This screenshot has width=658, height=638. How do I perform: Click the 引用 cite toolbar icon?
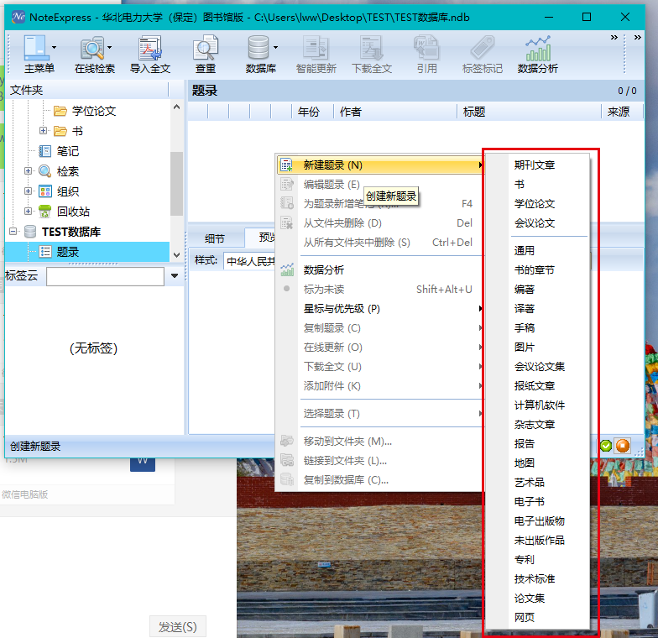tap(426, 47)
